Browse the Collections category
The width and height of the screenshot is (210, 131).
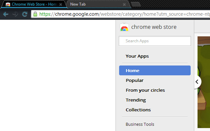[138, 110]
